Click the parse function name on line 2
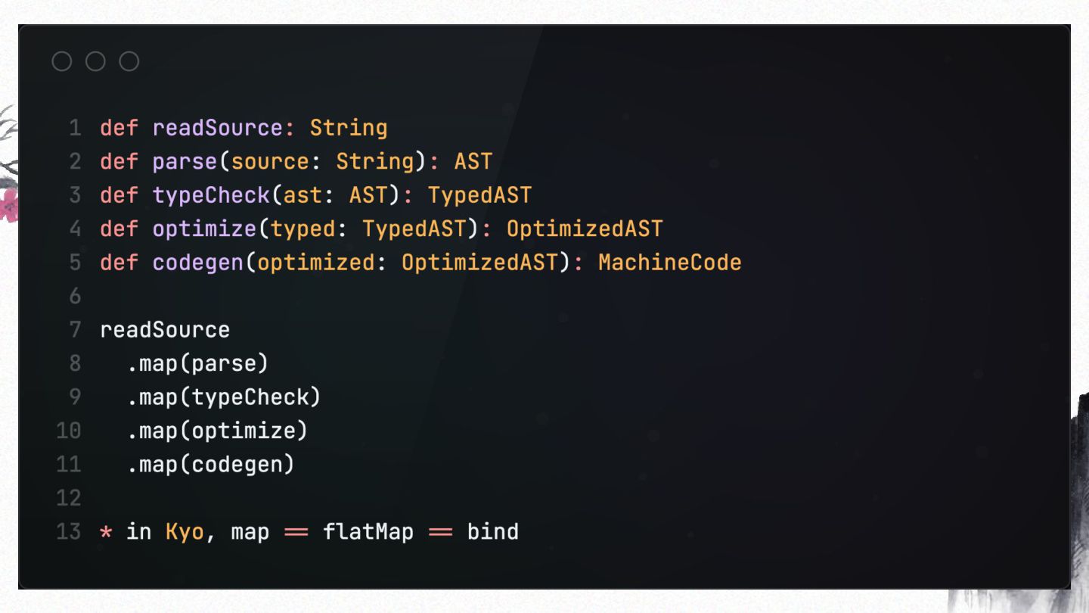The width and height of the screenshot is (1089, 613). [185, 161]
